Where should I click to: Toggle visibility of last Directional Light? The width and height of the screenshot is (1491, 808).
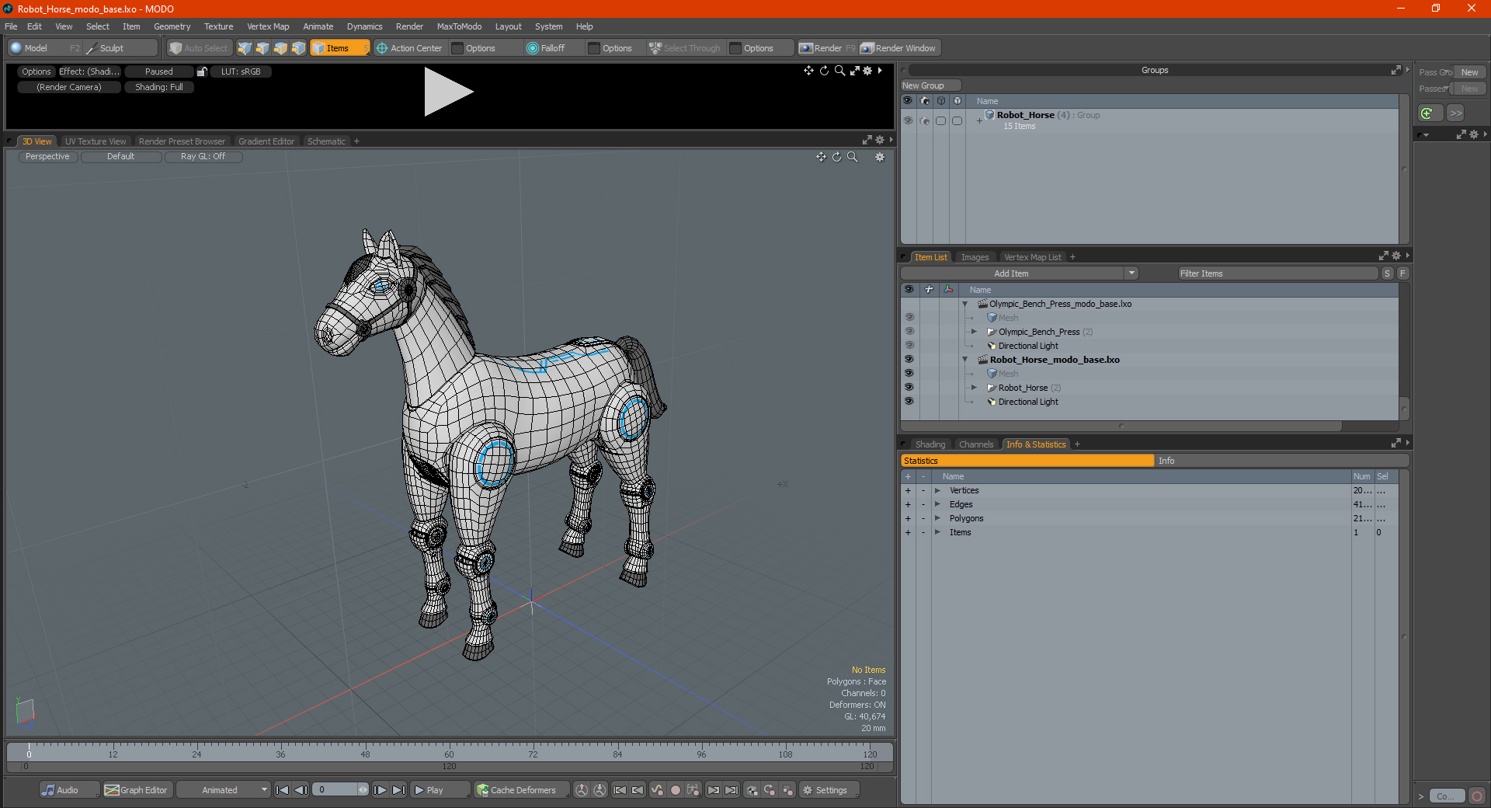pos(909,402)
